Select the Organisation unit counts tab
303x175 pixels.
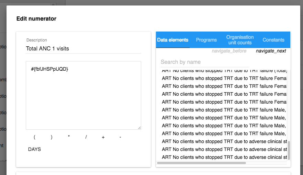coord(240,40)
